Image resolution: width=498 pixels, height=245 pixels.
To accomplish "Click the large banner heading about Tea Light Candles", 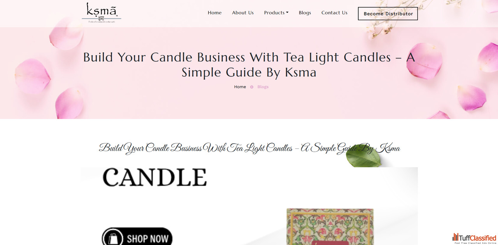I will pos(249,65).
